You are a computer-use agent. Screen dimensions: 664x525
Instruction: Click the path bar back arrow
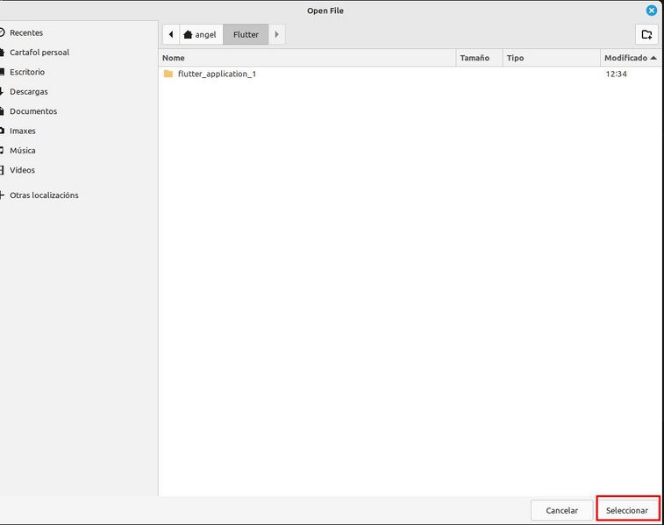coord(171,34)
